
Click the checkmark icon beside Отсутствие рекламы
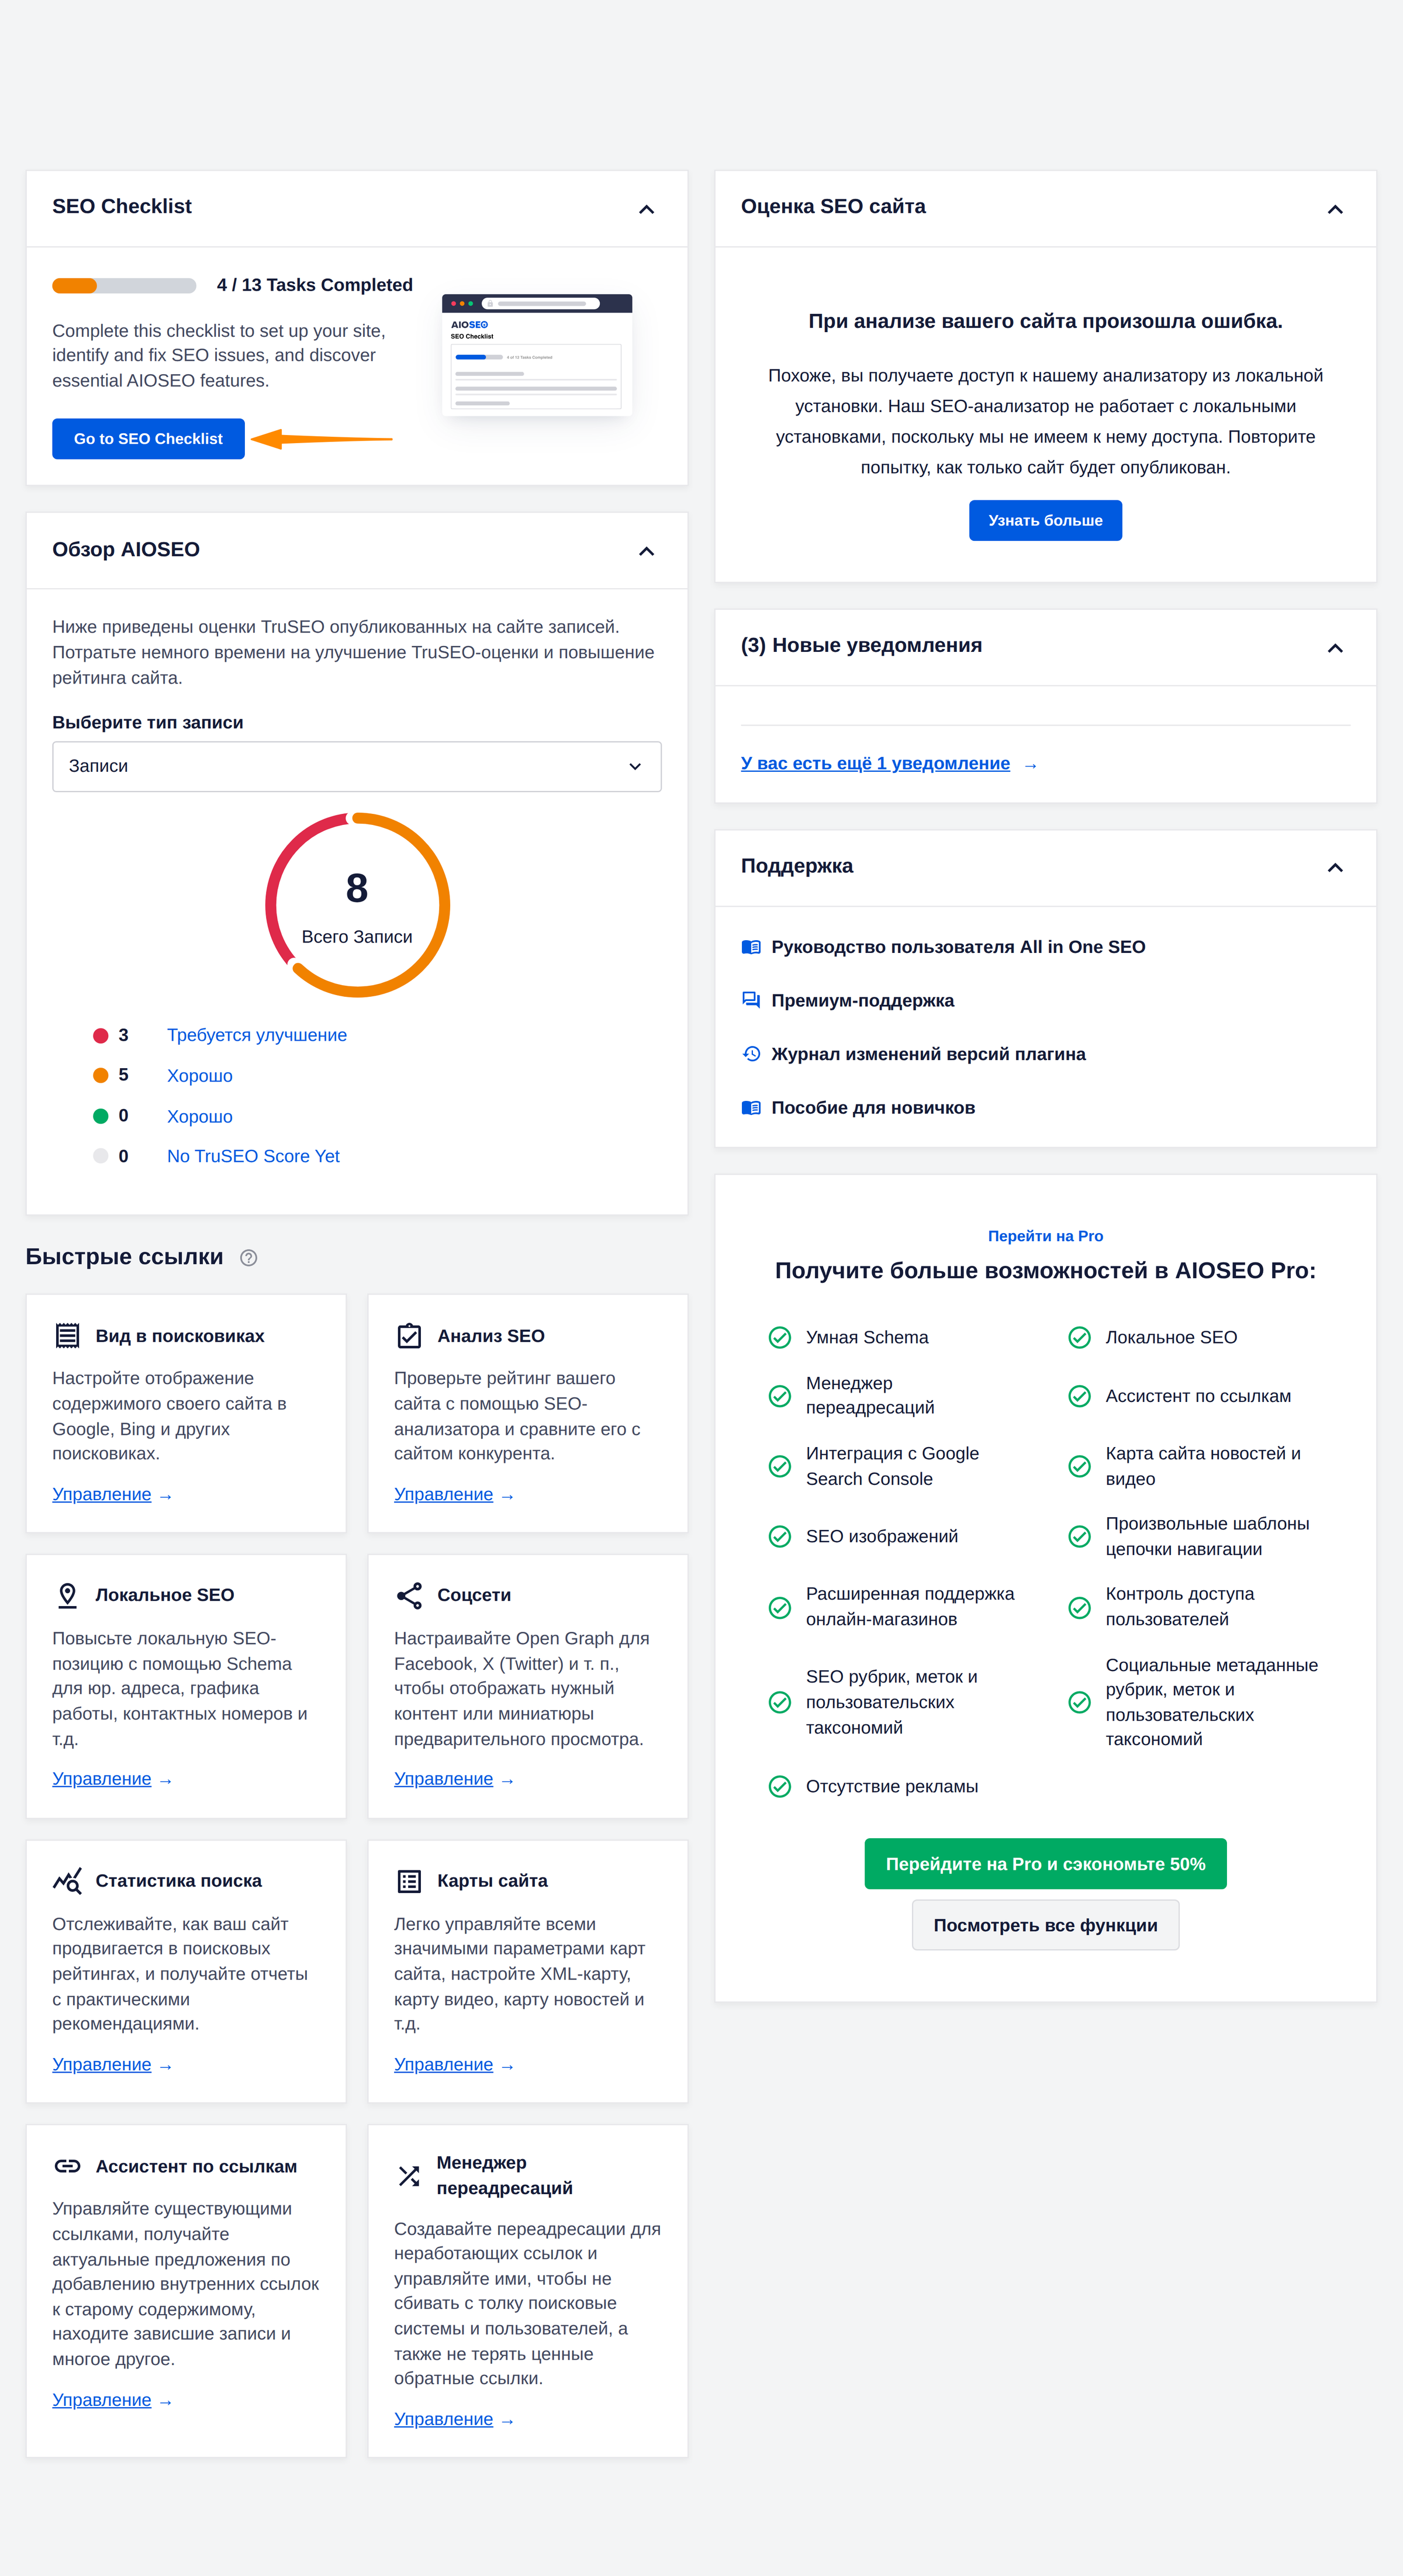click(780, 1786)
